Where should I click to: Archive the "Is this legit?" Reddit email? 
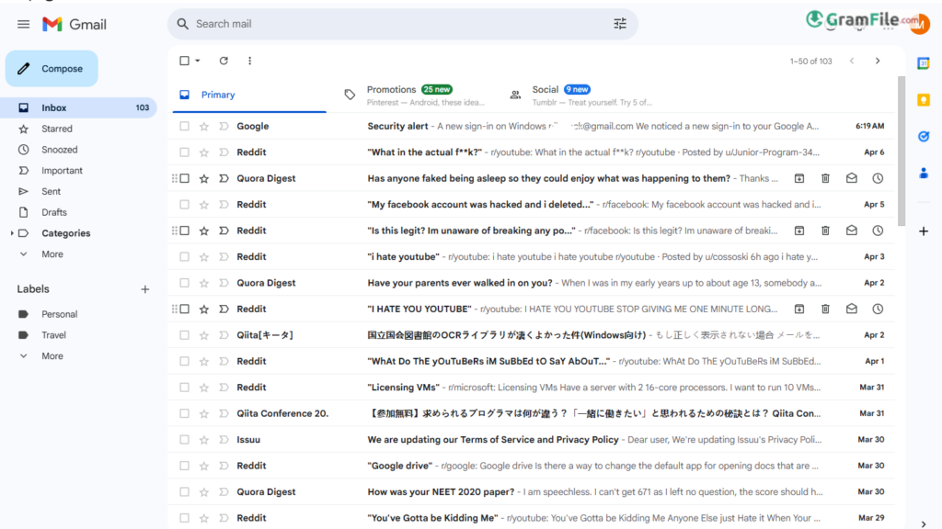click(799, 231)
